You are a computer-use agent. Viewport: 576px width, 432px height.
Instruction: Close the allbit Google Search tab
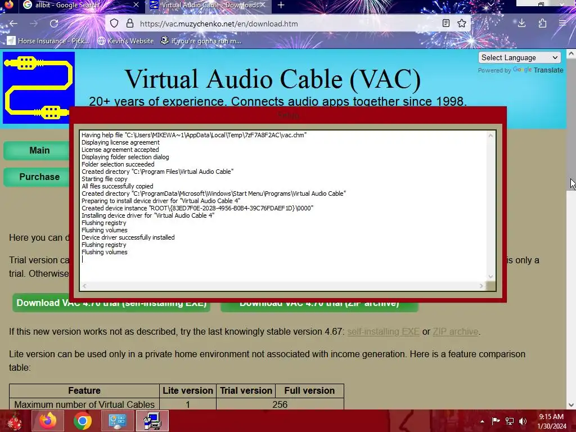pyautogui.click(x=136, y=4)
